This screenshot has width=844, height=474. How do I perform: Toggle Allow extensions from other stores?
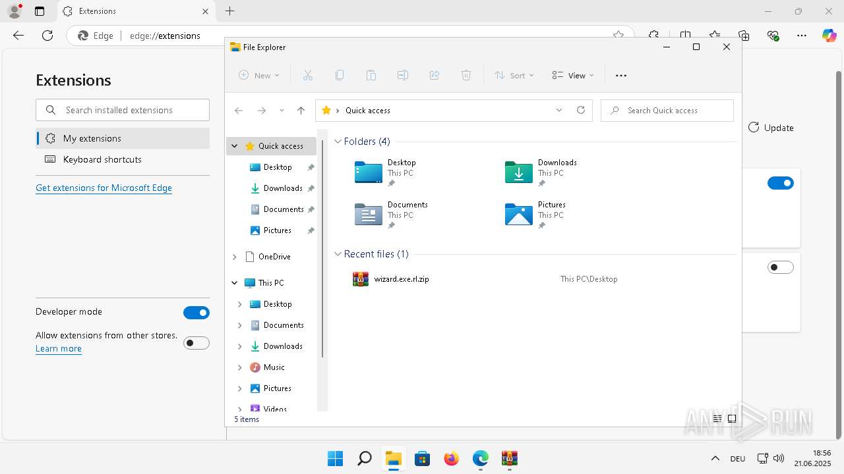point(196,343)
